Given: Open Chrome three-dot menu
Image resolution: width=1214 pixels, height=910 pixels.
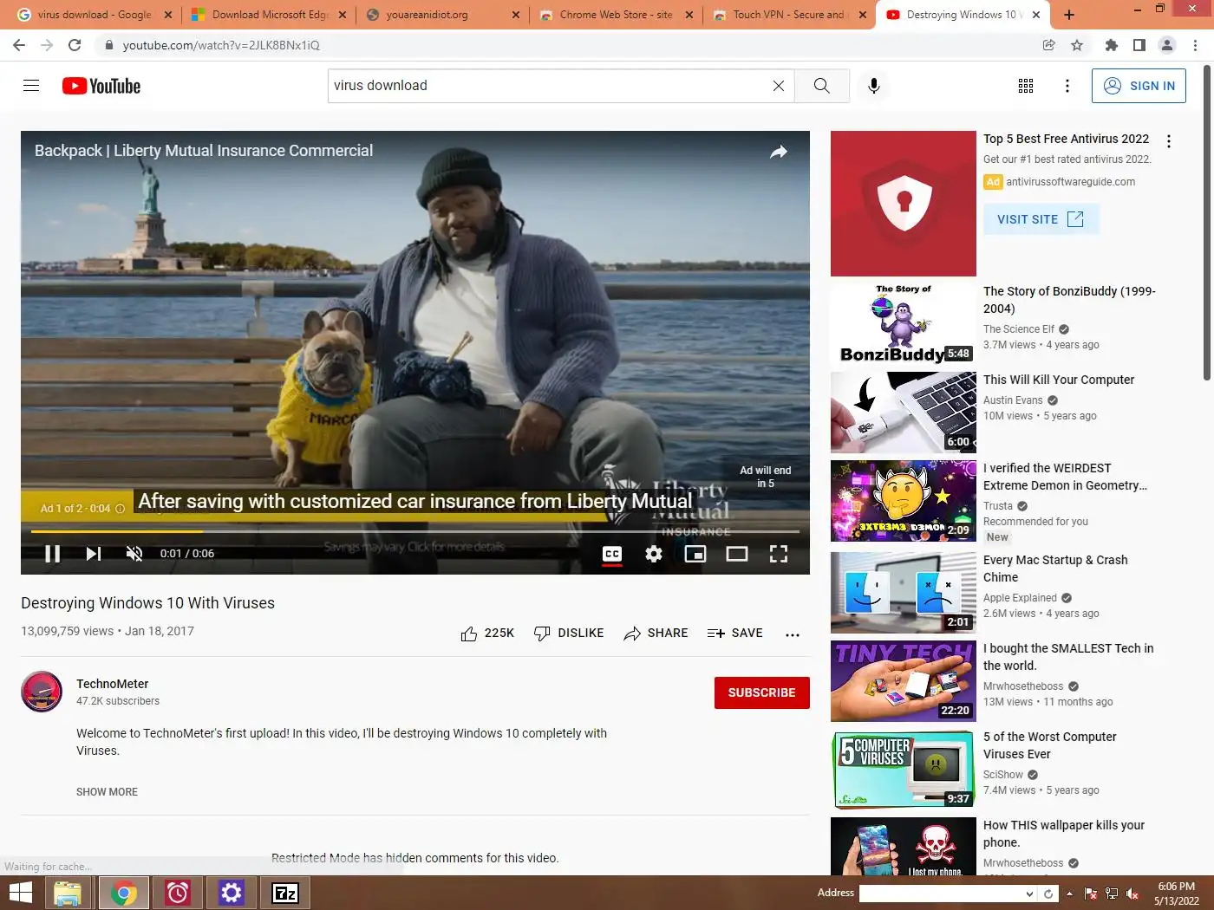Looking at the screenshot, I should tap(1196, 45).
